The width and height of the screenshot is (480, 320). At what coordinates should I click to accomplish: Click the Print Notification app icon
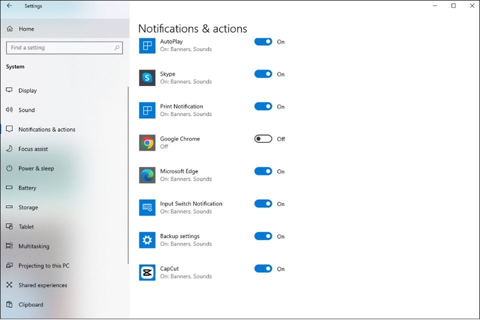tap(147, 110)
